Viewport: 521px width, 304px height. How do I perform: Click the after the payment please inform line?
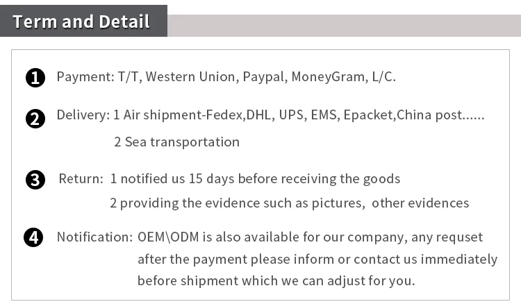pyautogui.click(x=317, y=259)
